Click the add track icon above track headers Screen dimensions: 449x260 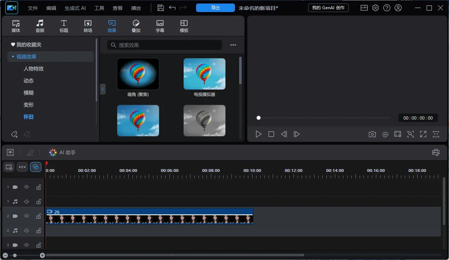point(9,167)
